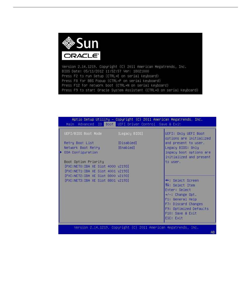Image resolution: width=240 pixels, height=293 pixels.
Task: Click the 'Press F12 for network boot' line
Action: [x=115, y=85]
